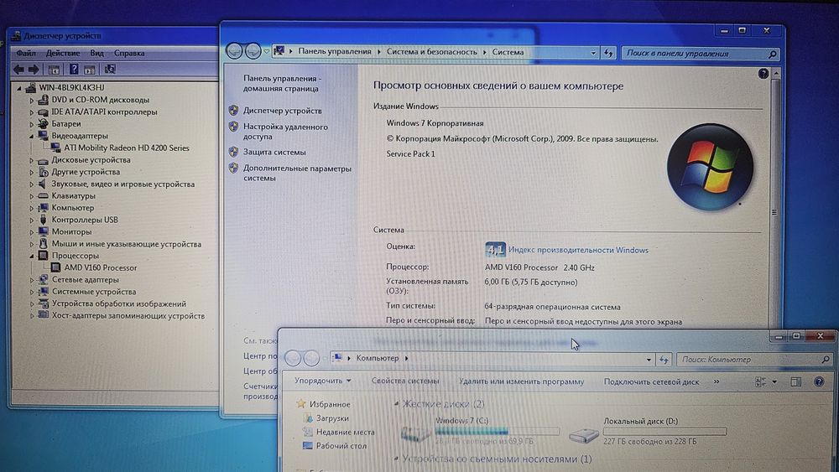This screenshot has height=472, width=839.
Task: Click the toolbar overflow chevron in Computer window
Action: pyautogui.click(x=717, y=381)
